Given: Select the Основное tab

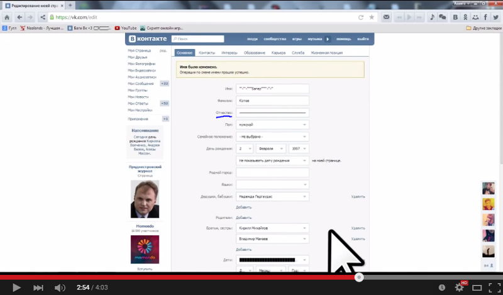Looking at the screenshot, I should coord(185,53).
